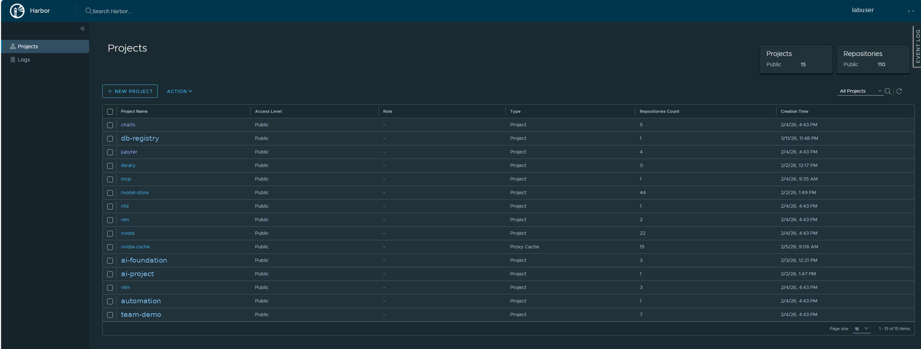
Task: Open the nvidia project link
Action: click(128, 233)
